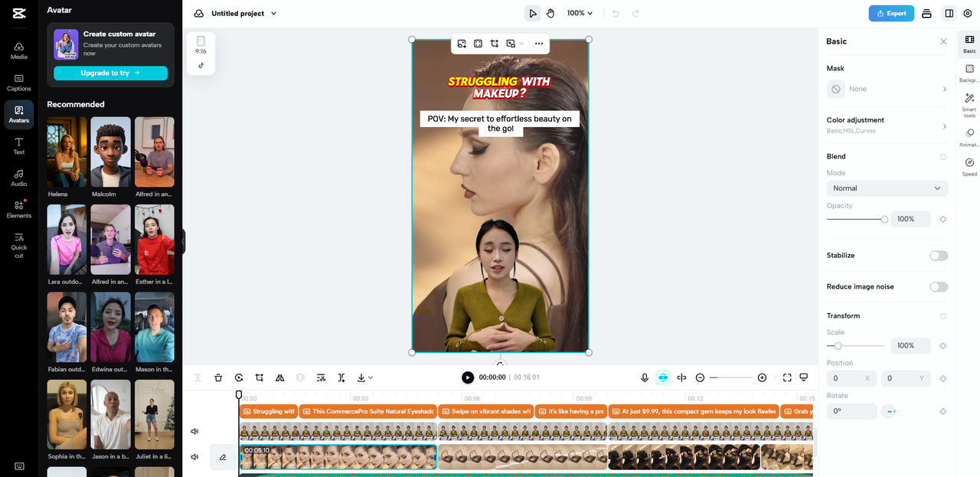Select the Malcolm avatar
Screen dimensions: 980x477
110,152
